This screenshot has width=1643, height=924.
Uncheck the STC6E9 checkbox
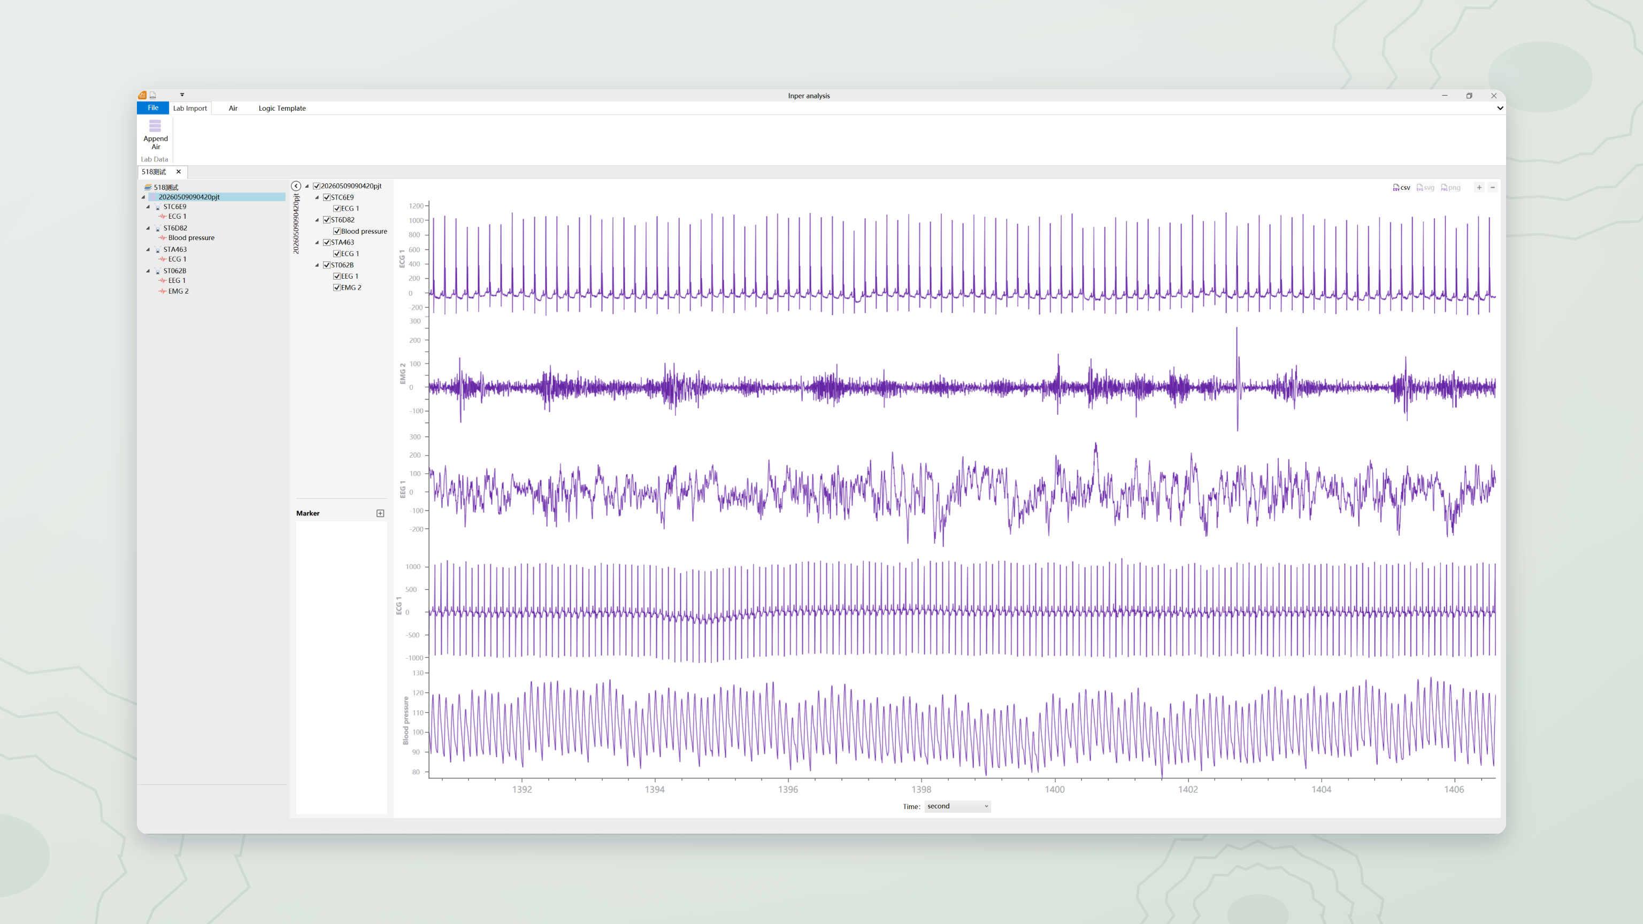pyautogui.click(x=327, y=198)
